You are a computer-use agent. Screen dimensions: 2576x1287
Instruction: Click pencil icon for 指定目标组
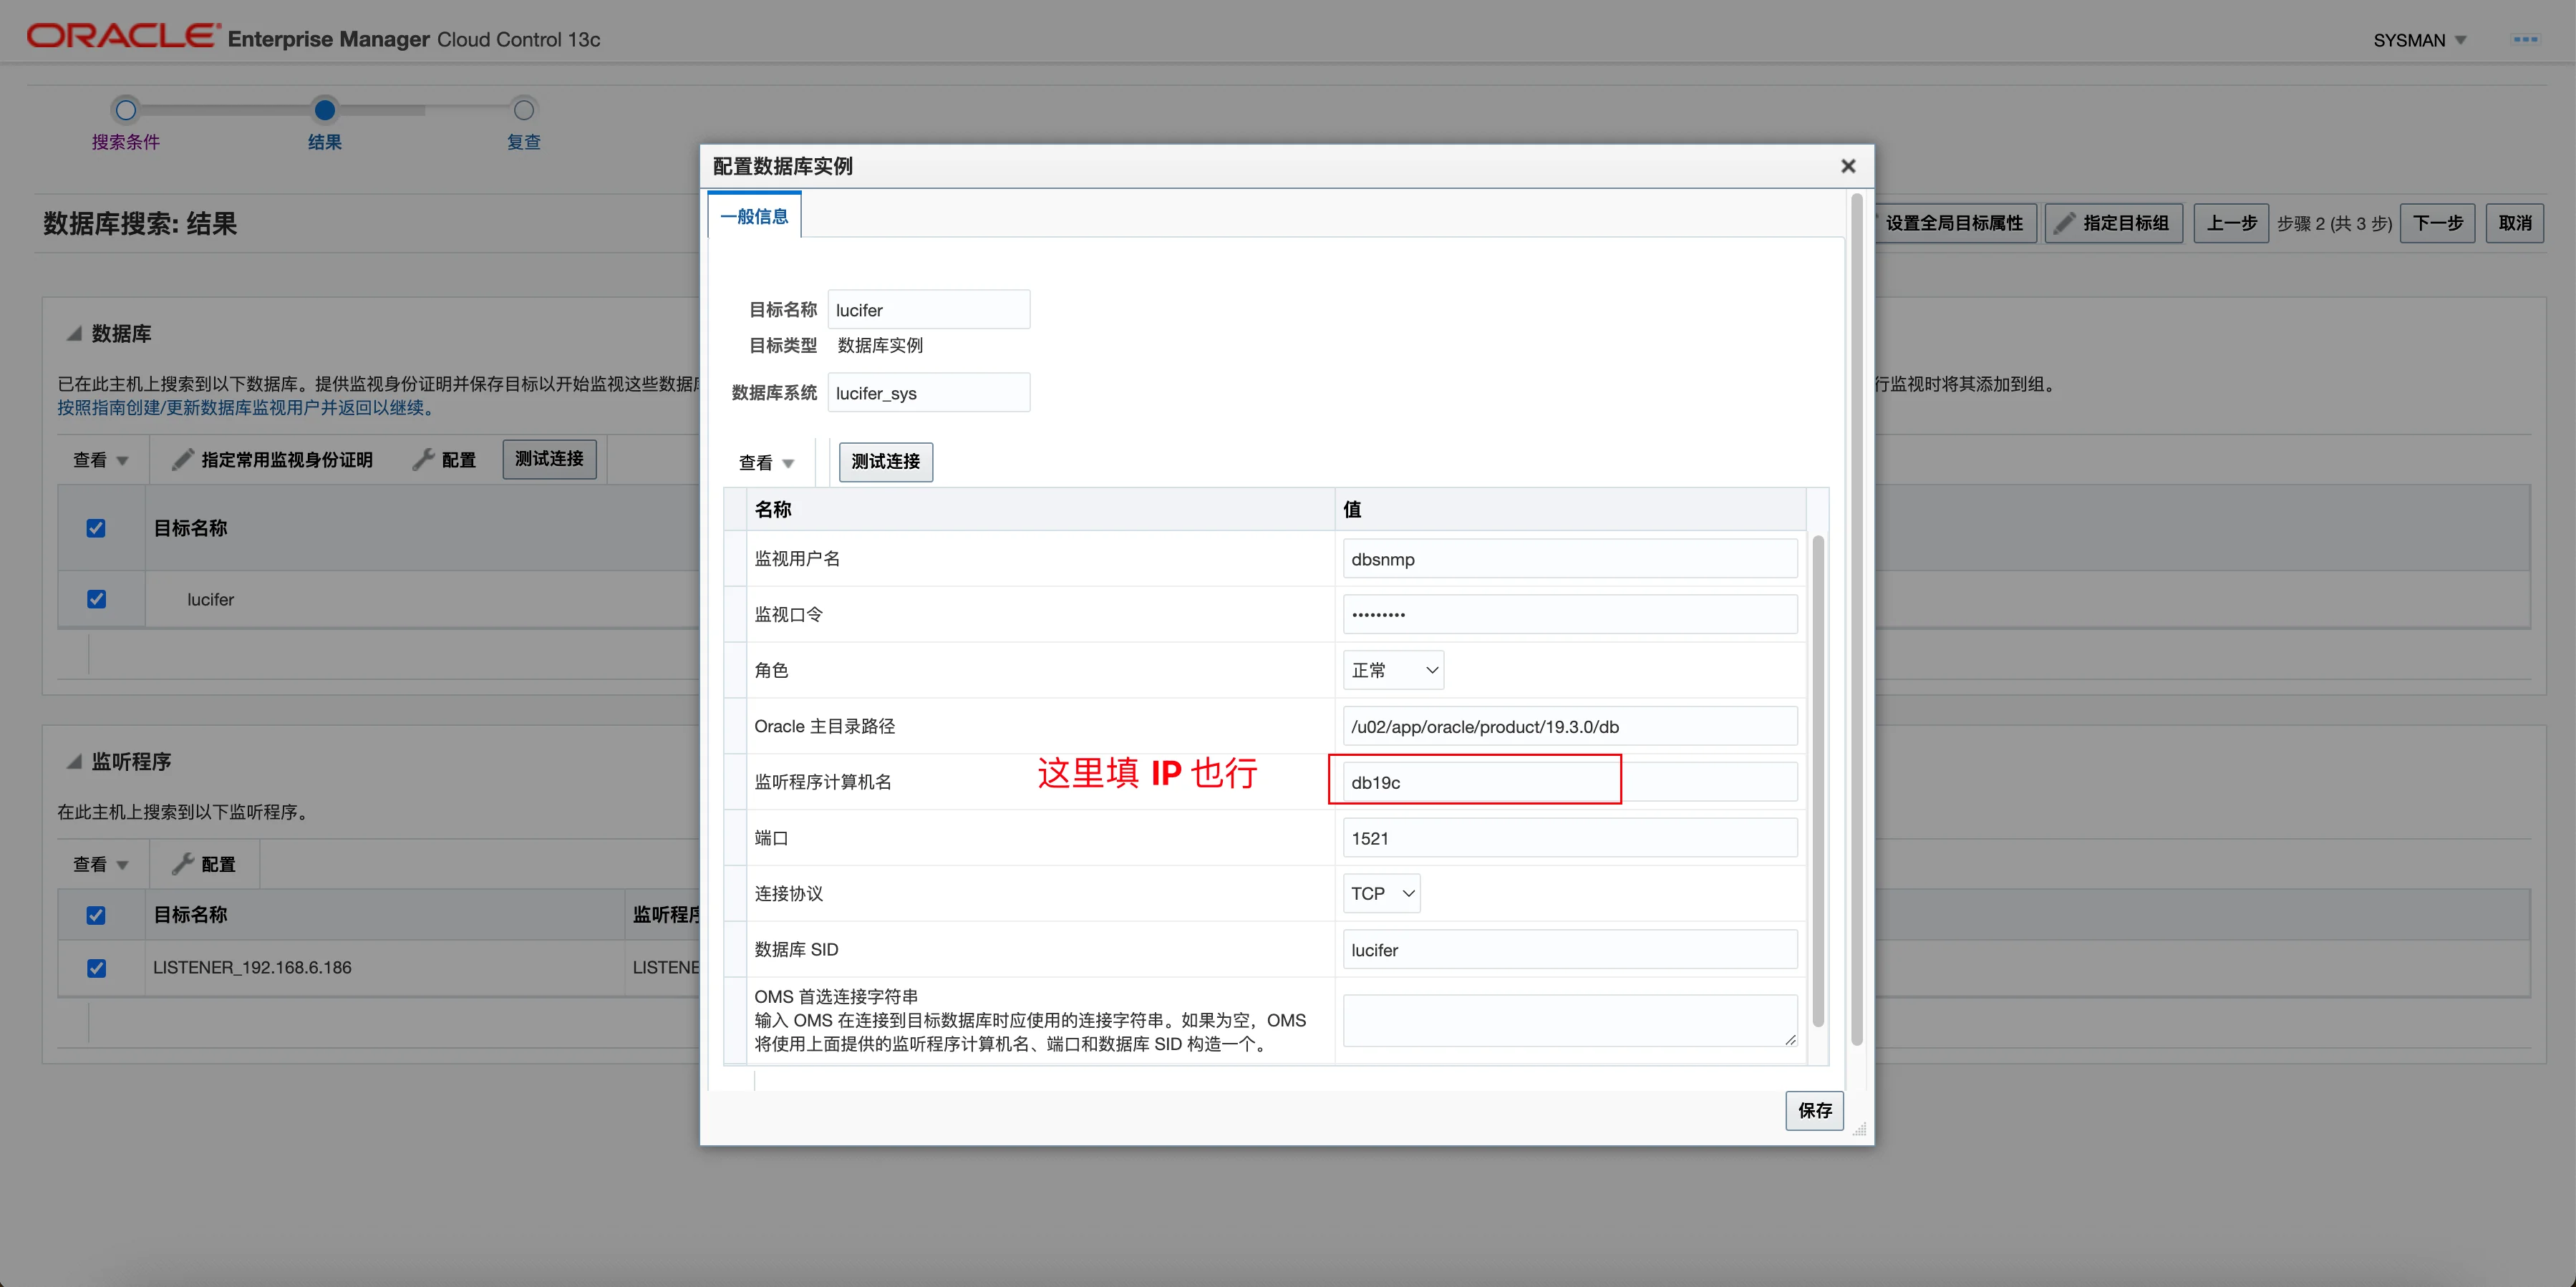[2064, 223]
